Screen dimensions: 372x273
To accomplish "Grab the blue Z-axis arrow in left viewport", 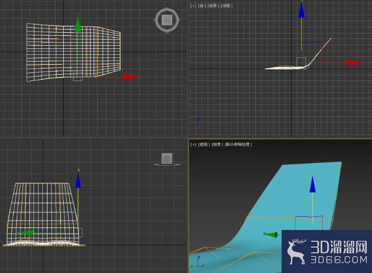I will tap(78, 180).
